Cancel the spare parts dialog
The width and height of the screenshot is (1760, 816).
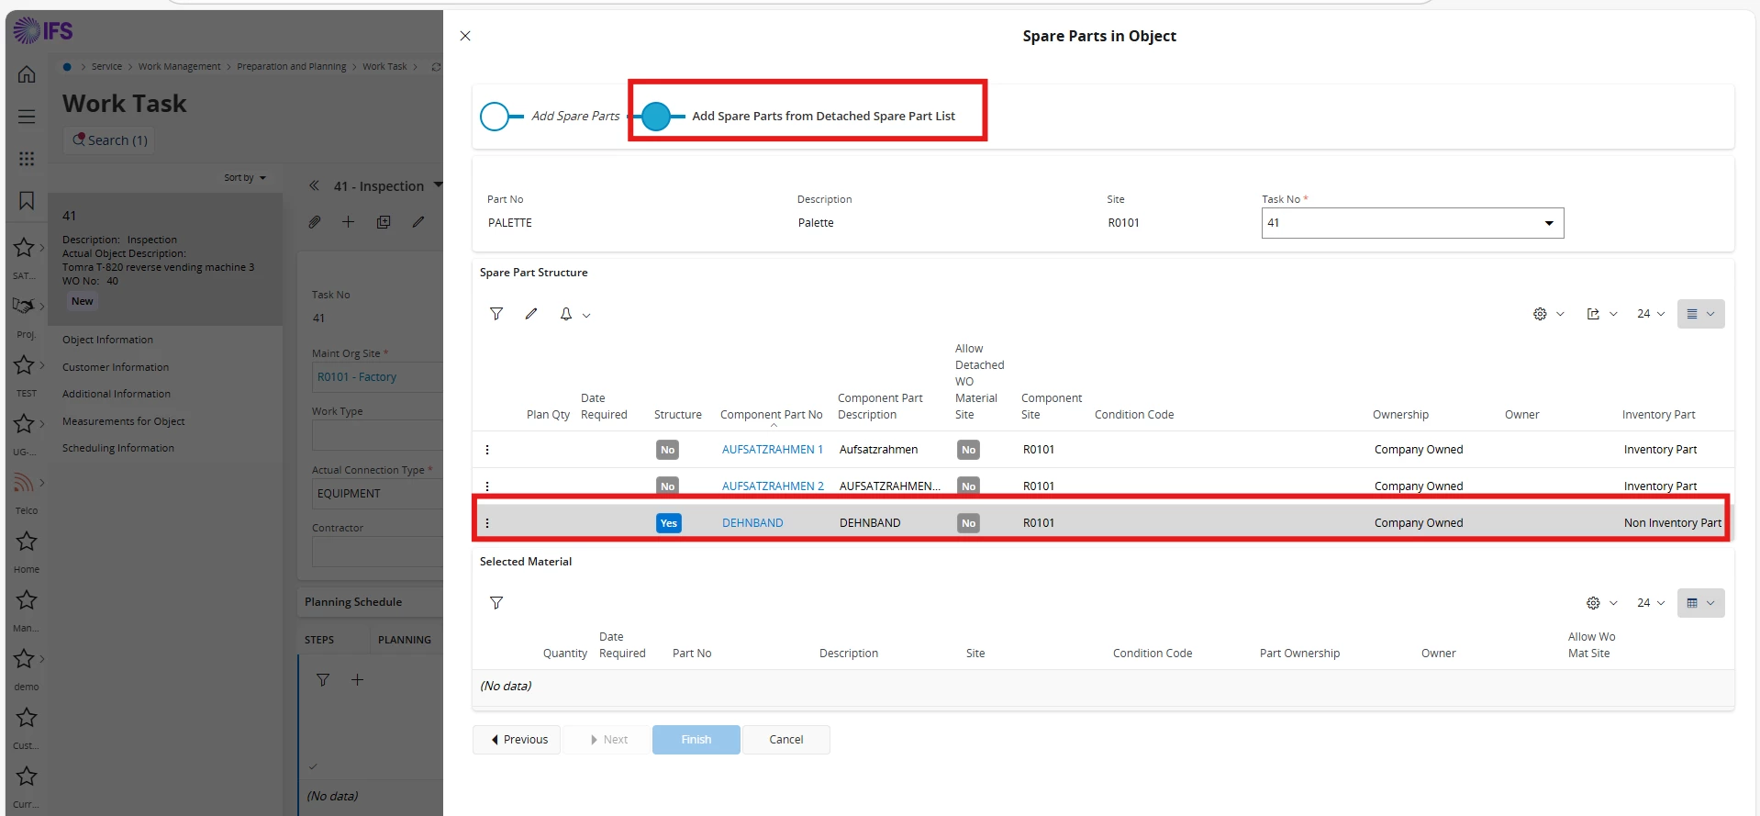coord(786,740)
